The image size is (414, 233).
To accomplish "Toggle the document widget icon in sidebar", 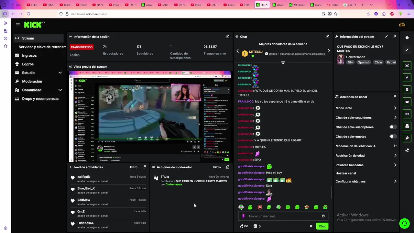I will (x=407, y=90).
